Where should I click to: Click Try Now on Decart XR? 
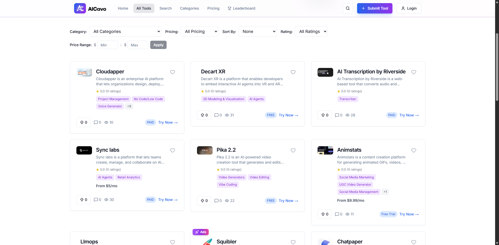(x=288, y=115)
